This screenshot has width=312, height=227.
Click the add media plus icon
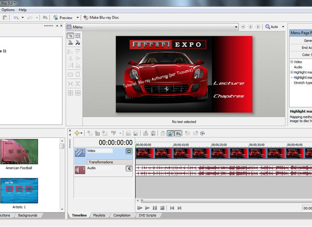(77, 133)
